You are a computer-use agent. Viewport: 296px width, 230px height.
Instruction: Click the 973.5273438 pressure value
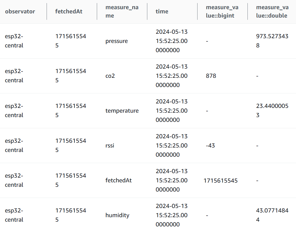pyautogui.click(x=272, y=41)
